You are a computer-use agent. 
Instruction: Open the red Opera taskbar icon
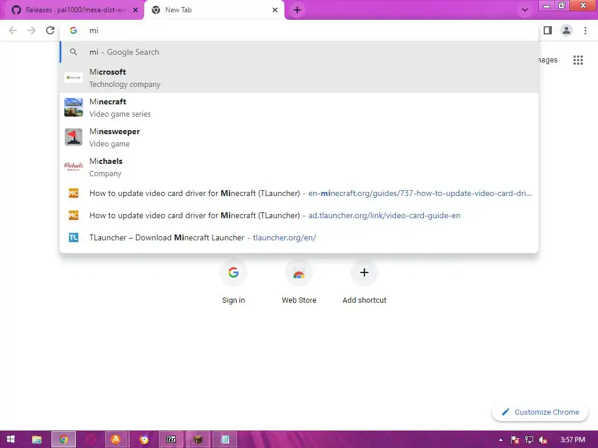tap(91, 439)
